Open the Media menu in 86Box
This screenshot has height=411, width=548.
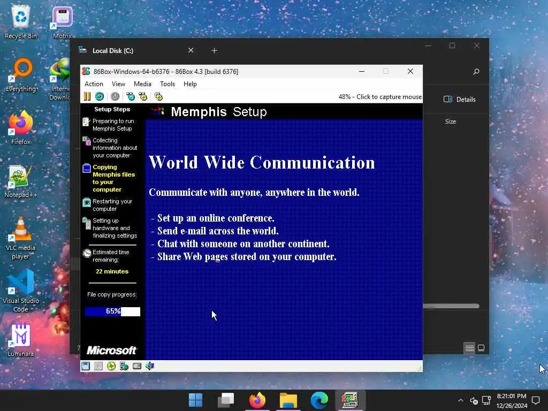[142, 84]
